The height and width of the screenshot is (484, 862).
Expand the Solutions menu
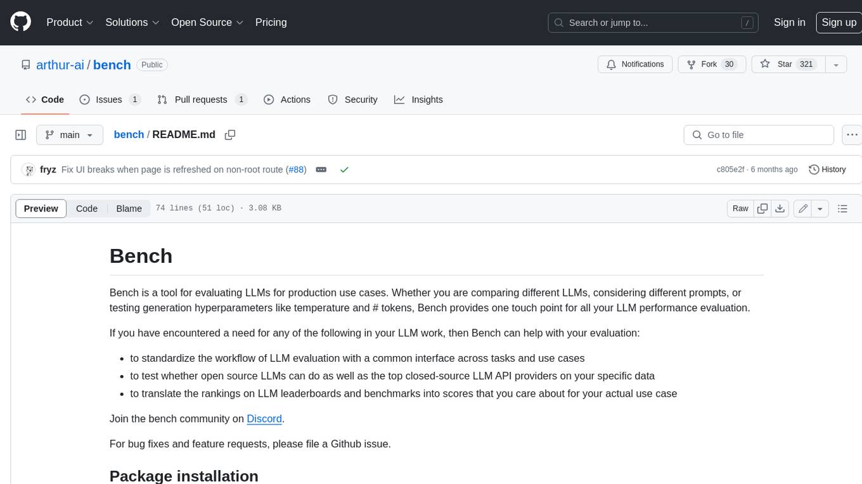(x=132, y=22)
